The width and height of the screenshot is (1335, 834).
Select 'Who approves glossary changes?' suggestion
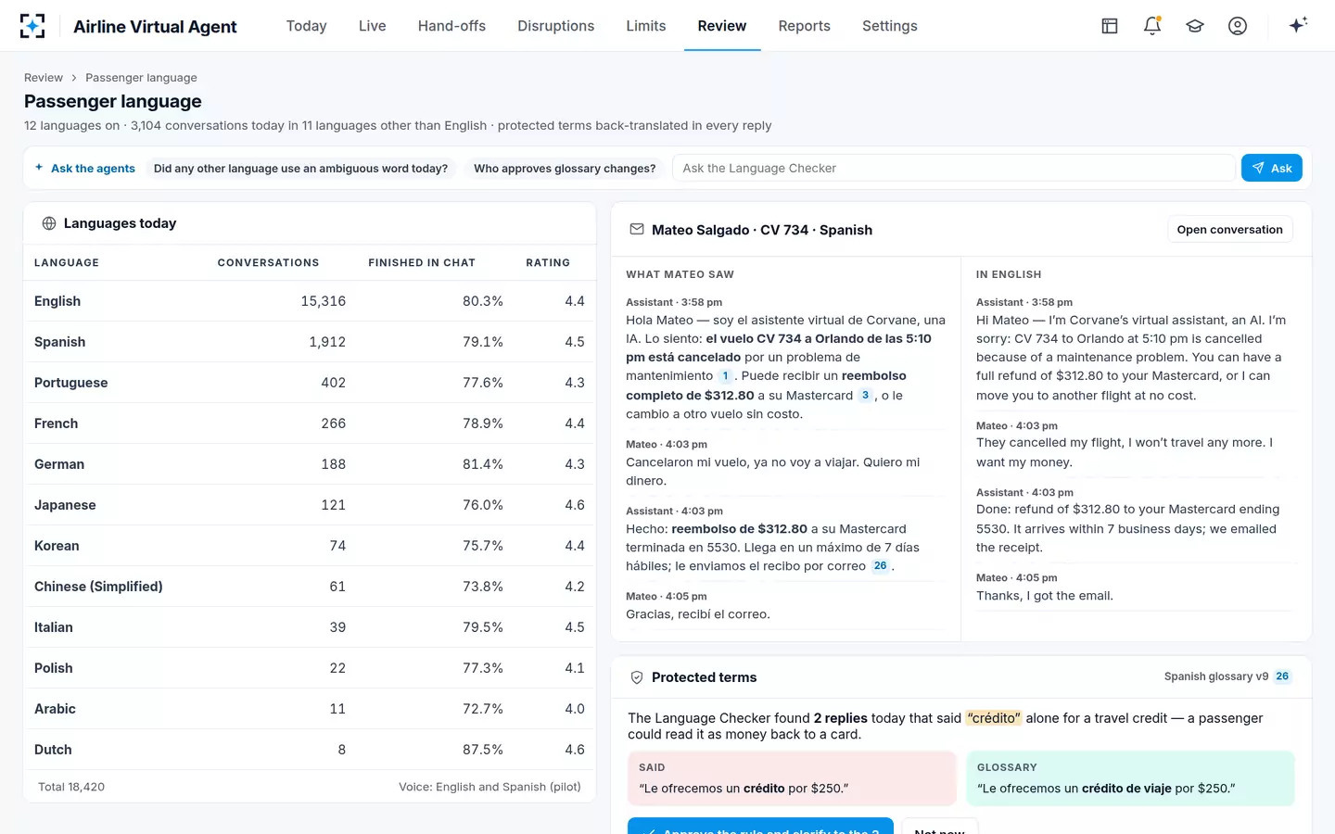pyautogui.click(x=565, y=168)
